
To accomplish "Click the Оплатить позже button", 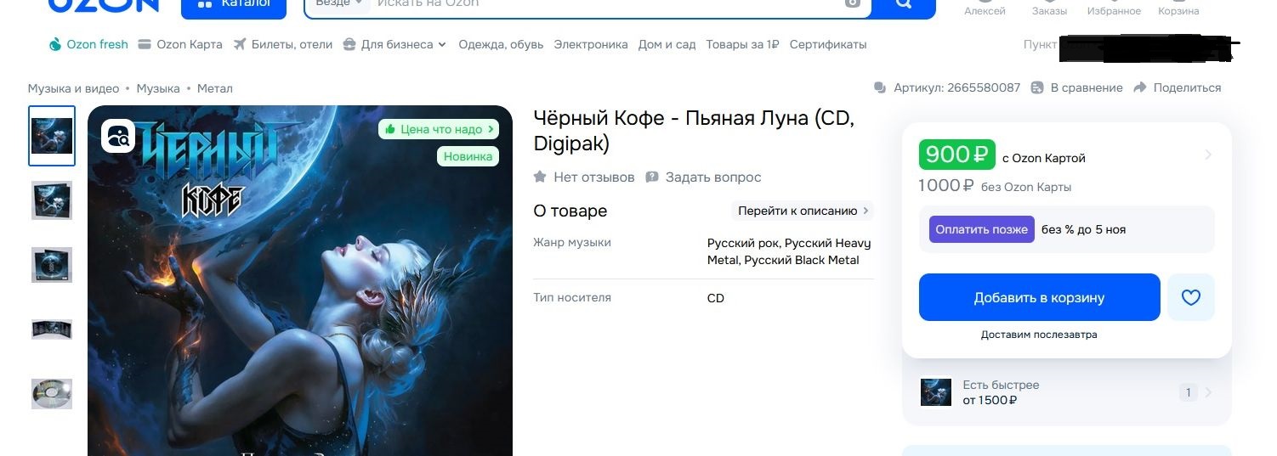I will [x=982, y=229].
